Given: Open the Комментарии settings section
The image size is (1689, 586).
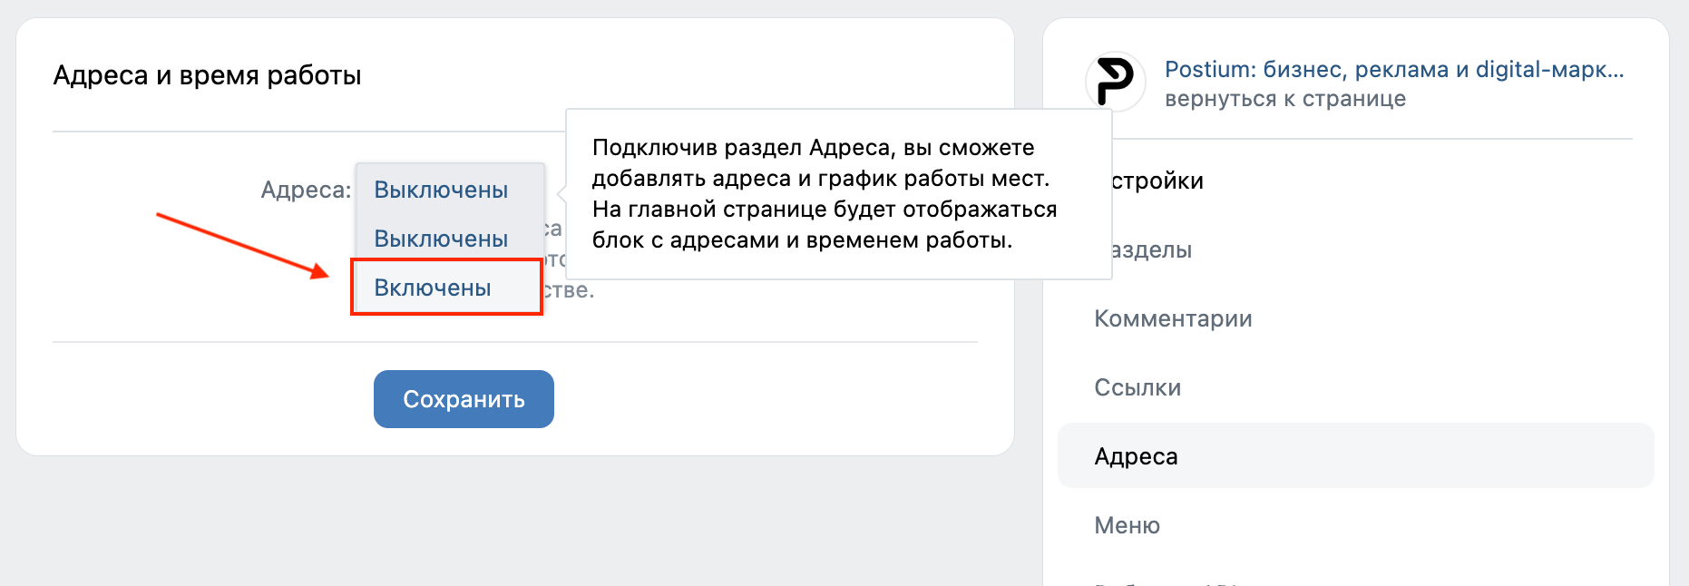Looking at the screenshot, I should point(1173,318).
